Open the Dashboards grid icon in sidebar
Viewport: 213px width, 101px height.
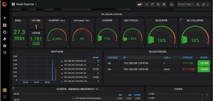(x=5, y=25)
